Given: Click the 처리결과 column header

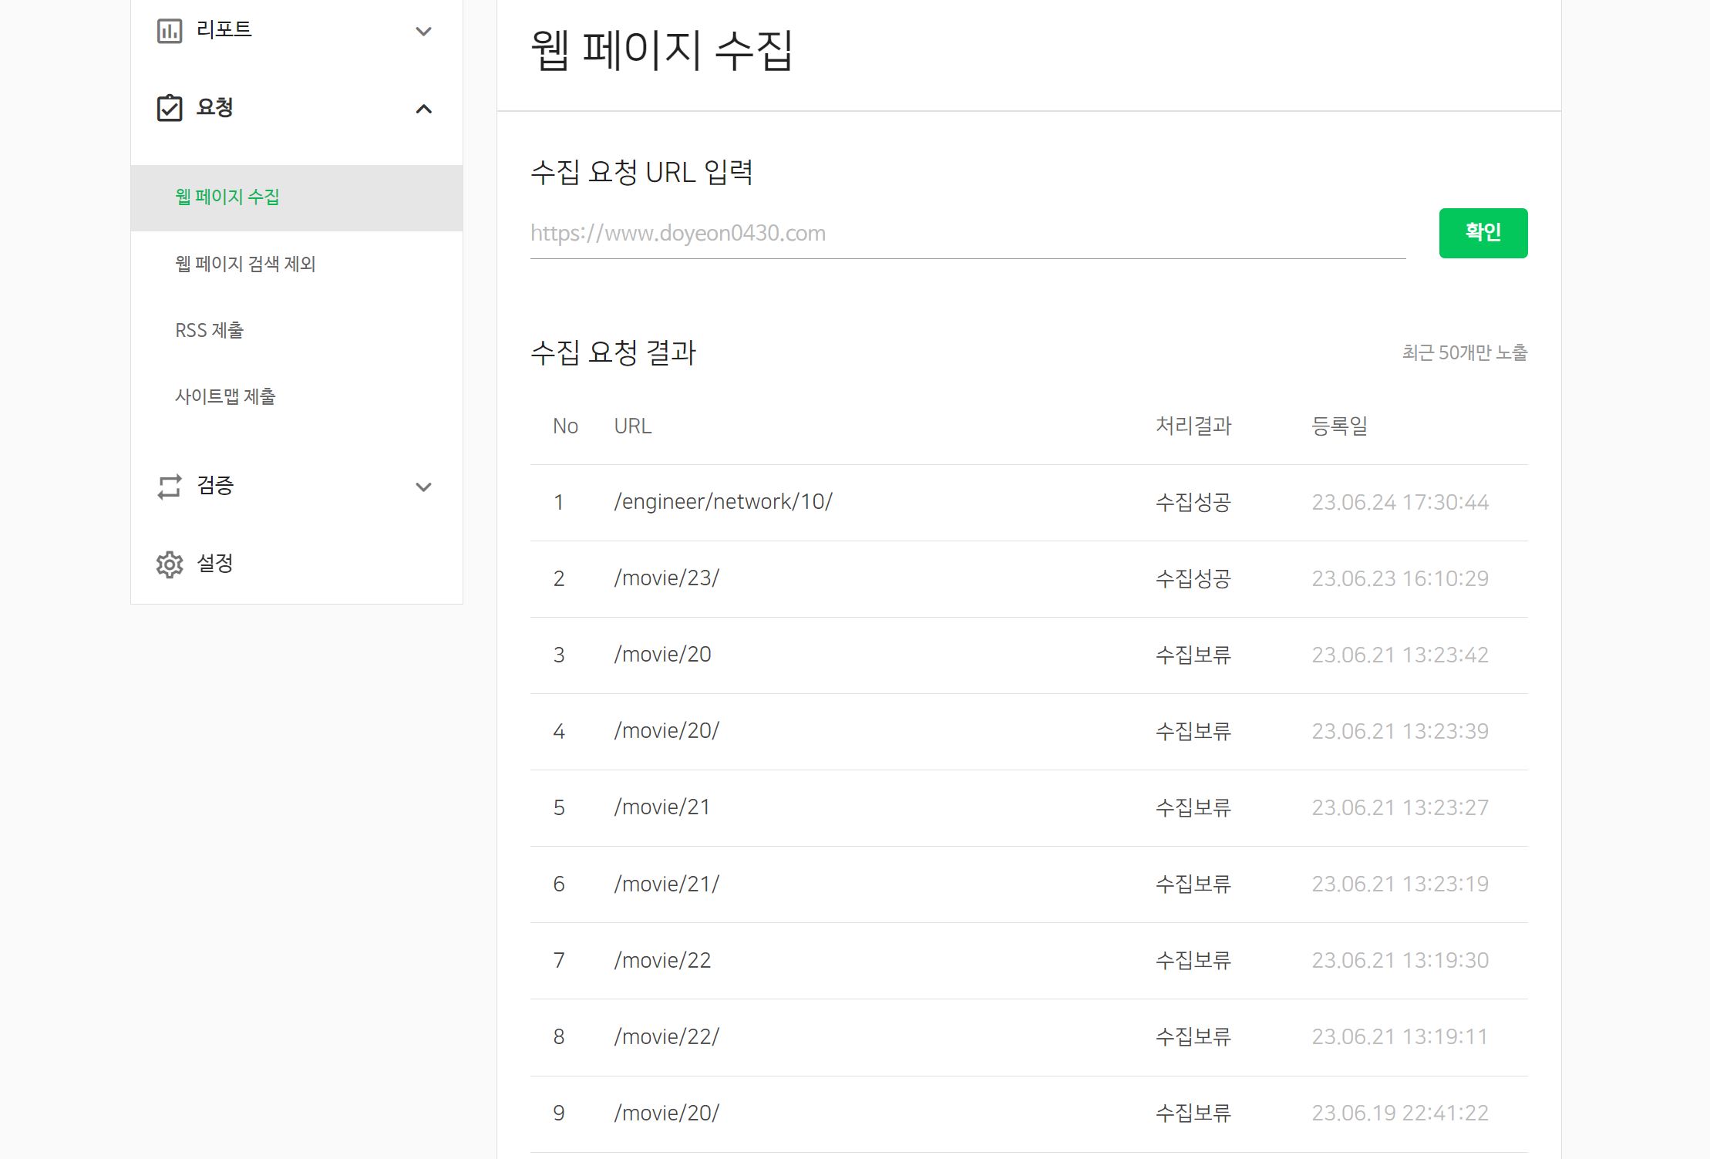Looking at the screenshot, I should 1193,426.
